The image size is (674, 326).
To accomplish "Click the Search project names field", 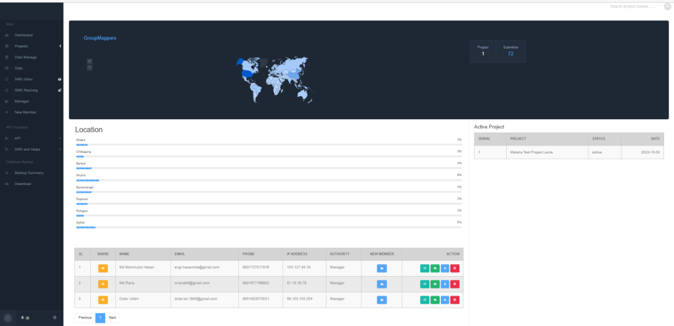I will tap(632, 7).
